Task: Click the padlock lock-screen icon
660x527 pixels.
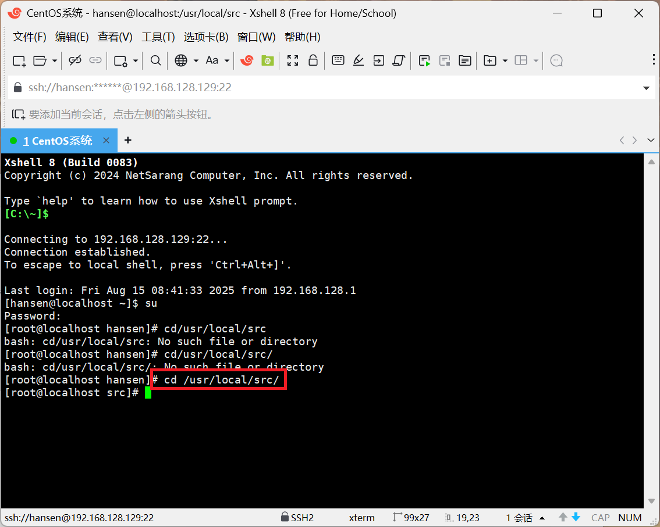Action: tap(313, 60)
